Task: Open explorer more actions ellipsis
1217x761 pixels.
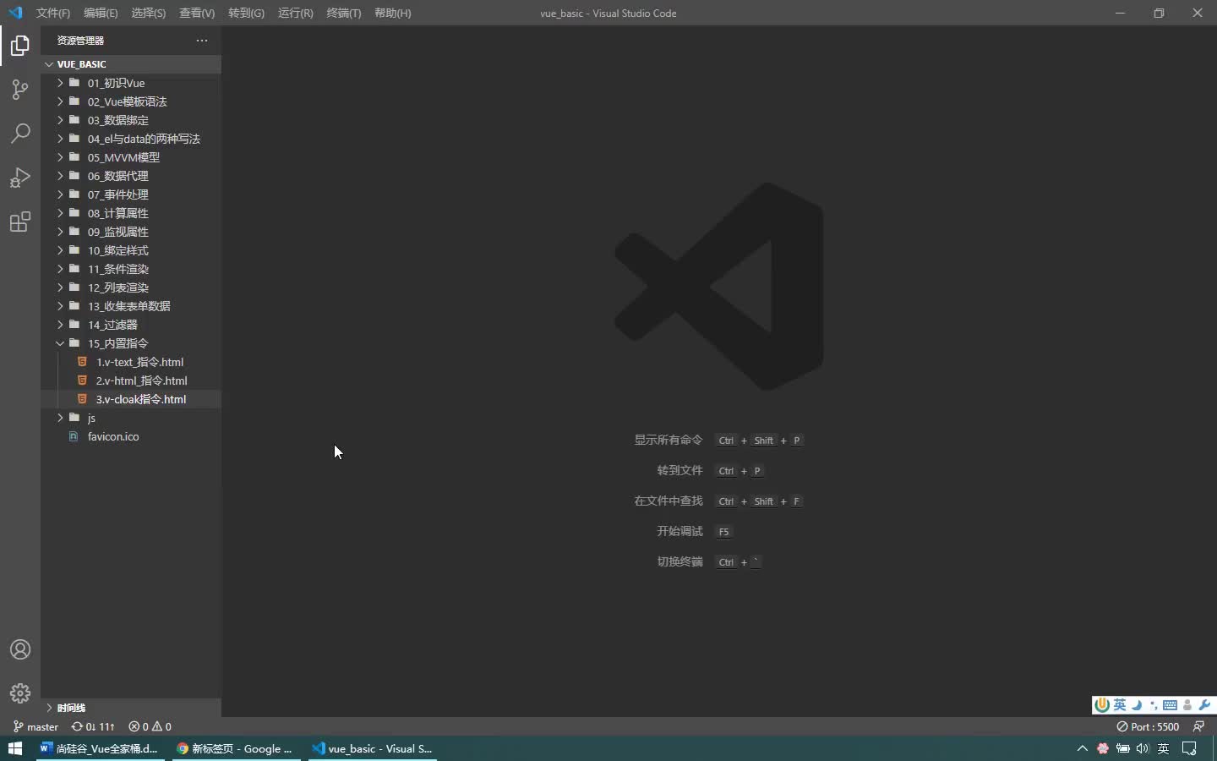Action: 201,41
